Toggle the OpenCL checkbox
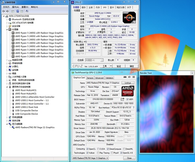 point(87,149)
